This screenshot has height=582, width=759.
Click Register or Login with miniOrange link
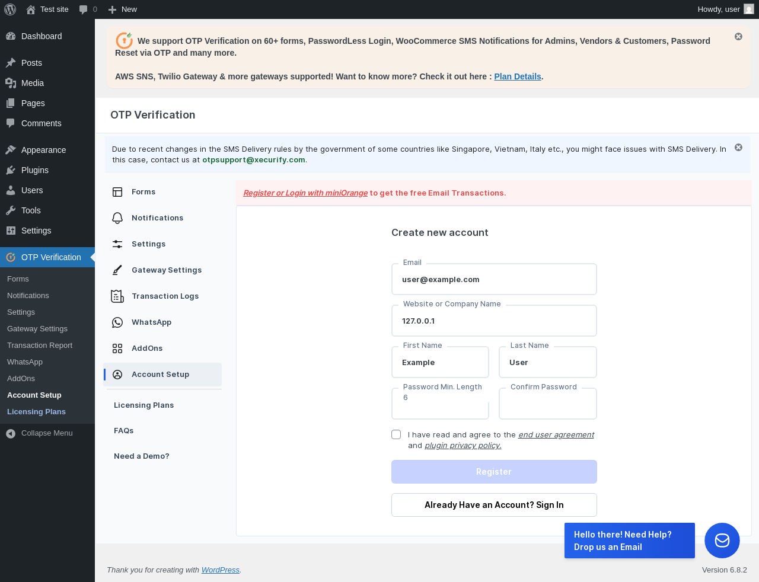tap(305, 193)
